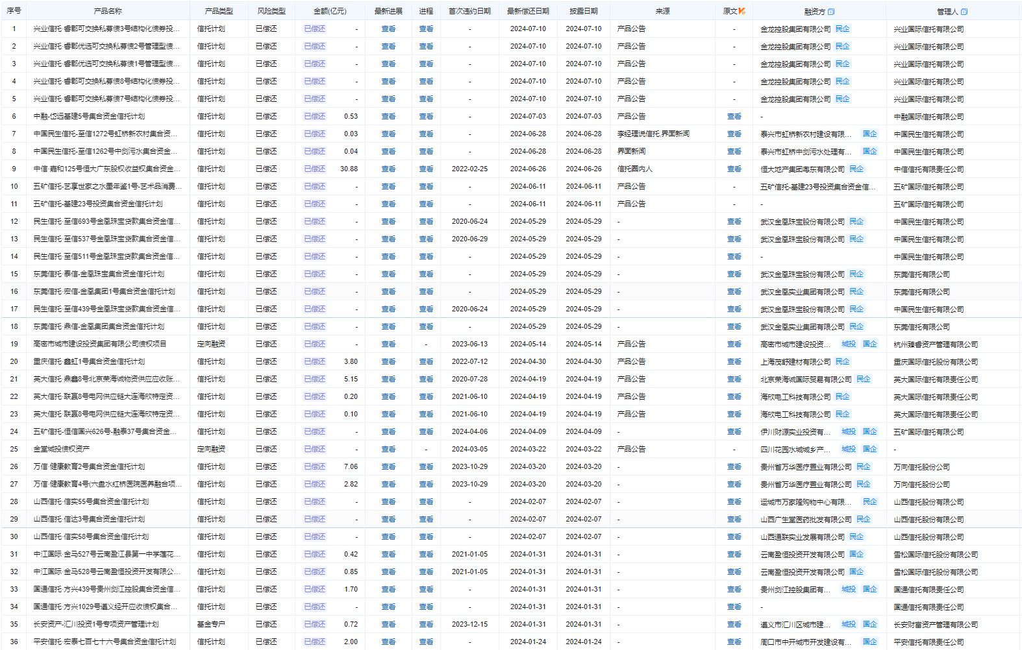Click first default date 2022-07-12

(469, 362)
